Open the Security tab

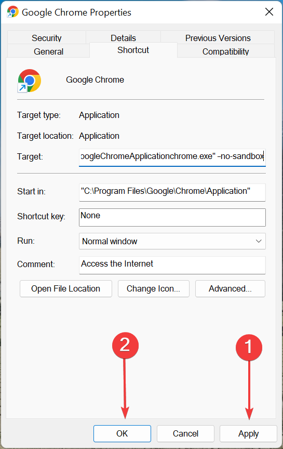point(47,38)
